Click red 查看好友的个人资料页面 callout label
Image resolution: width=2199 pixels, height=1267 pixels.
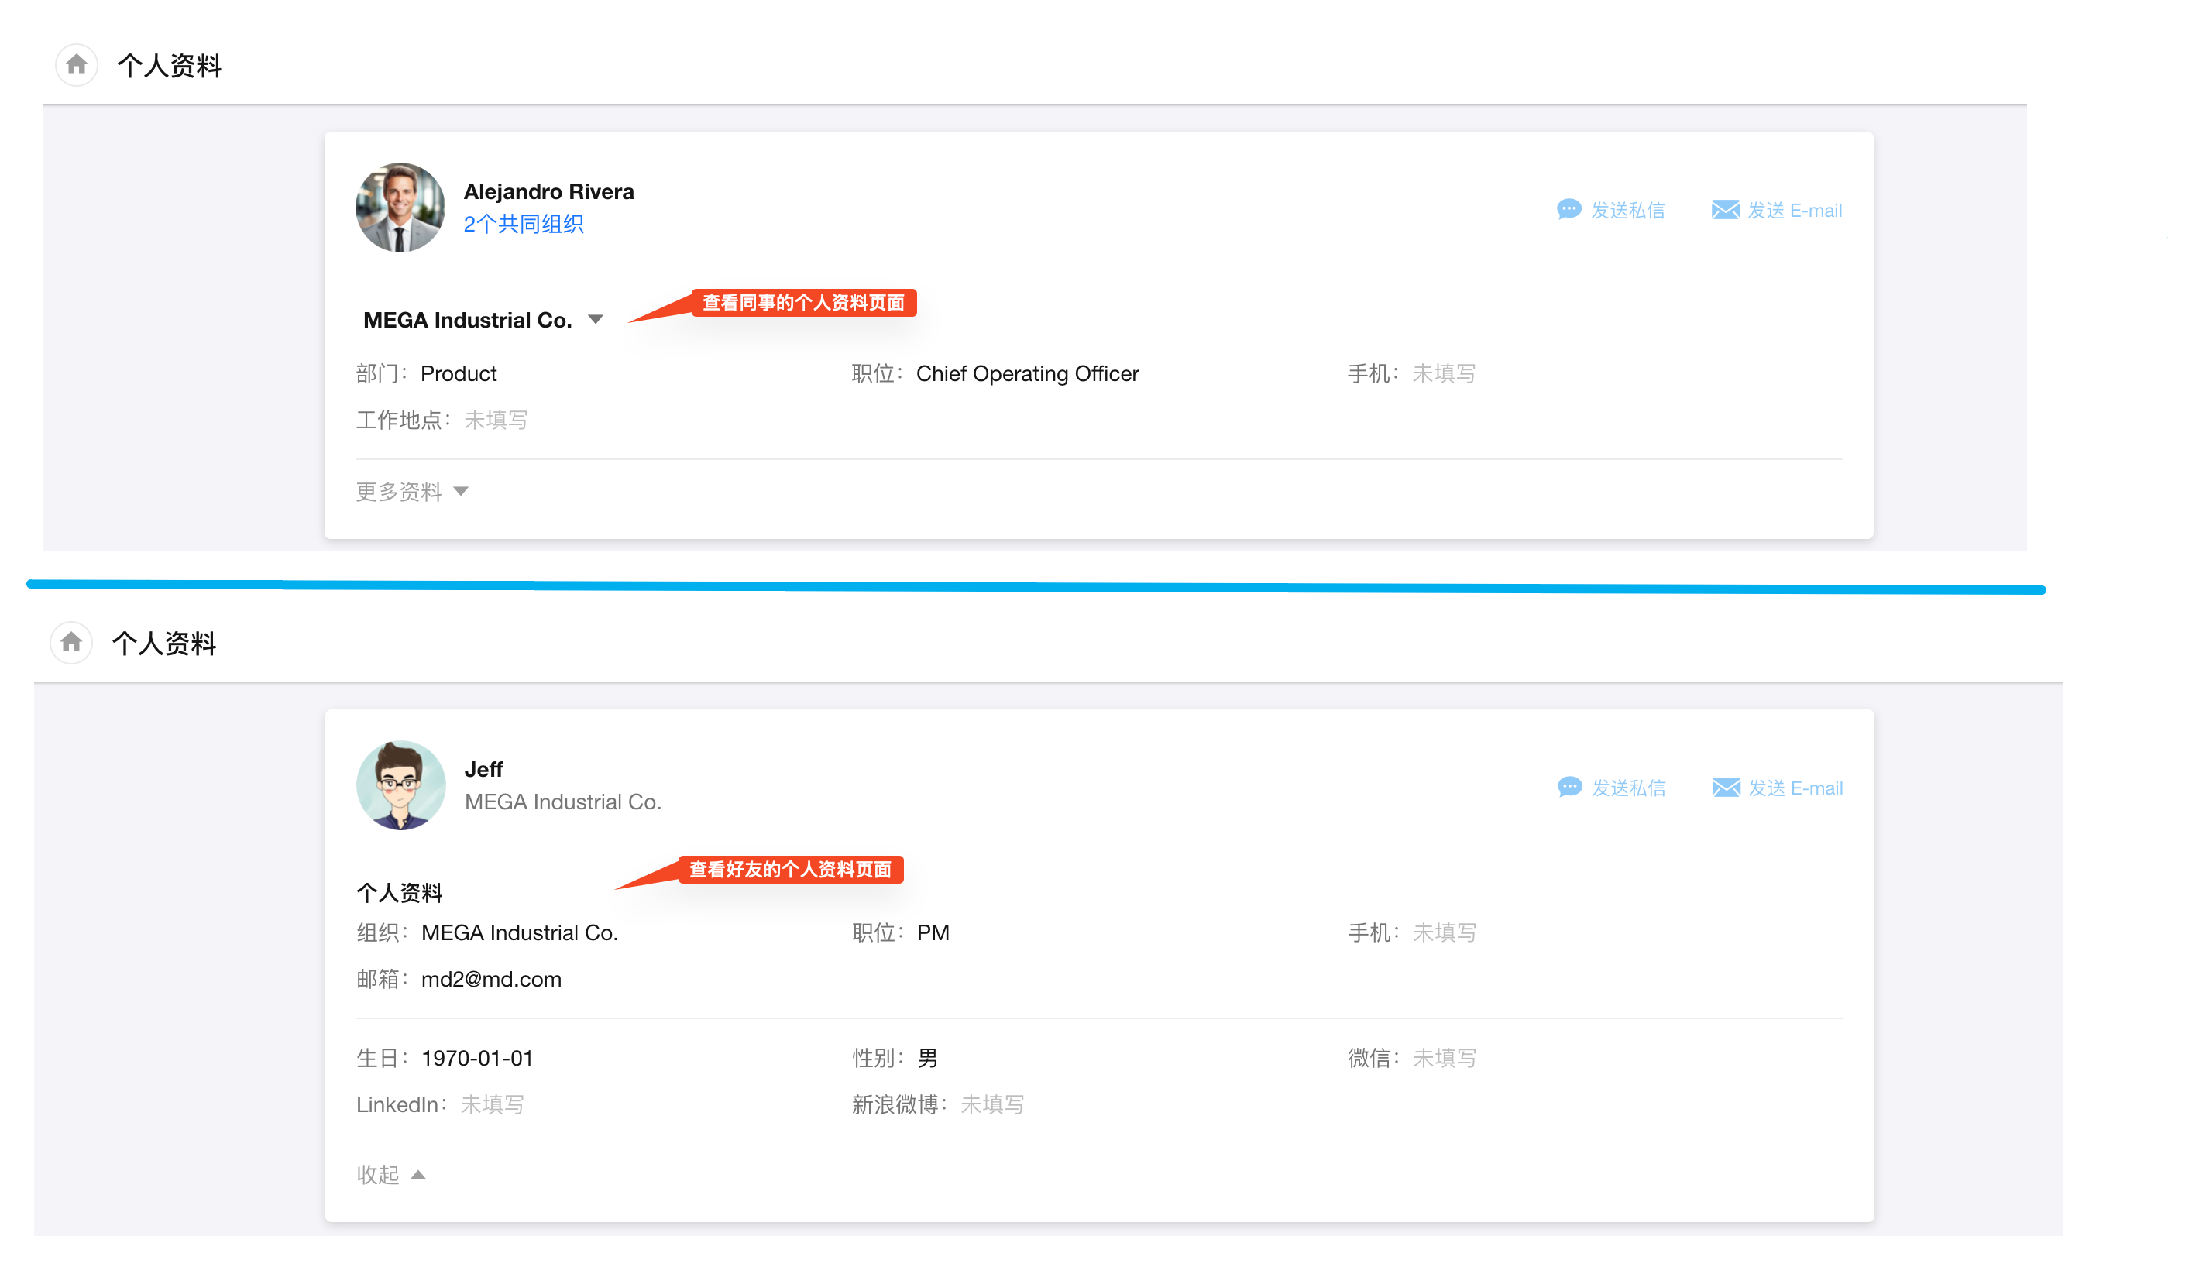point(790,870)
